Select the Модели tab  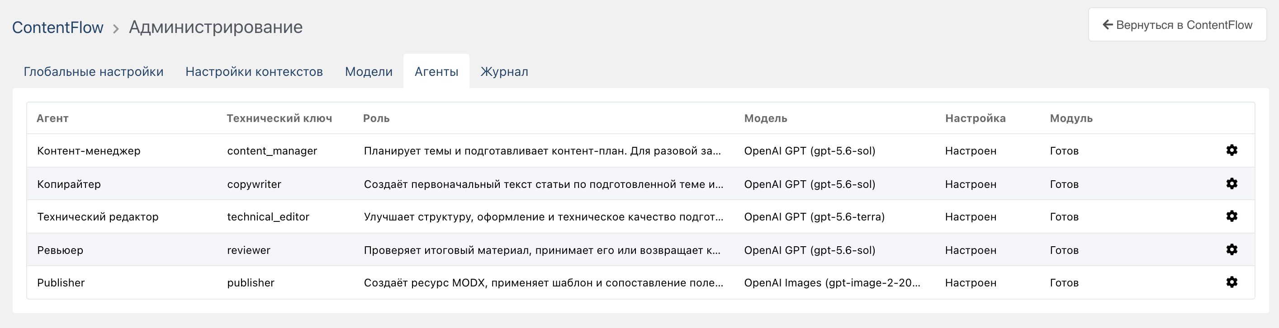[x=369, y=71]
